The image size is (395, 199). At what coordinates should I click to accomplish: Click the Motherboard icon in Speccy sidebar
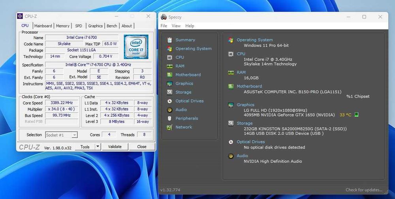170,75
